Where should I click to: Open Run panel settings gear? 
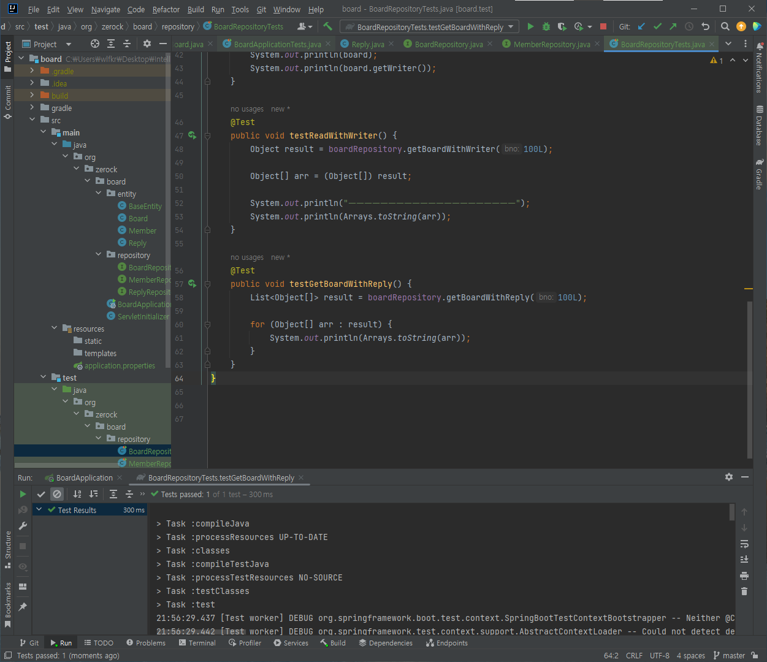pos(728,477)
